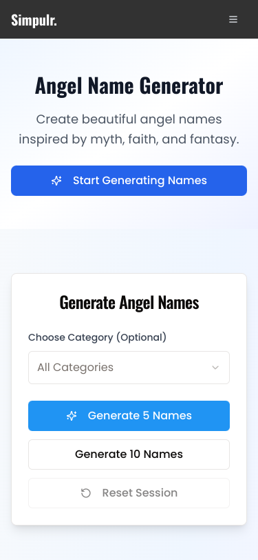Click the page background beneath the generator card
Viewport: 258px width, 560px height.
click(129, 543)
